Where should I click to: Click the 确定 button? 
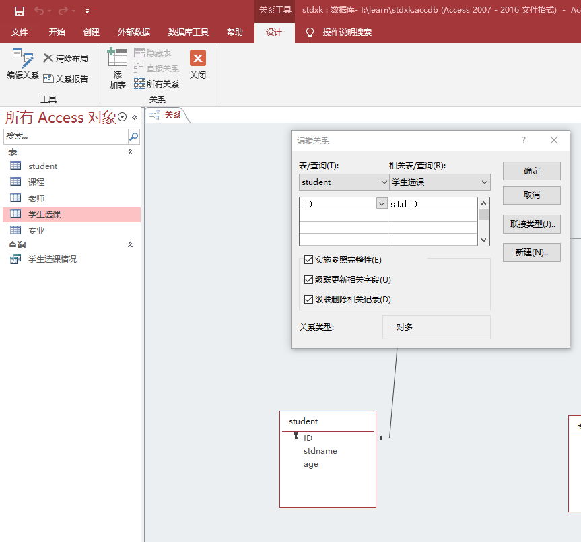pyautogui.click(x=532, y=171)
